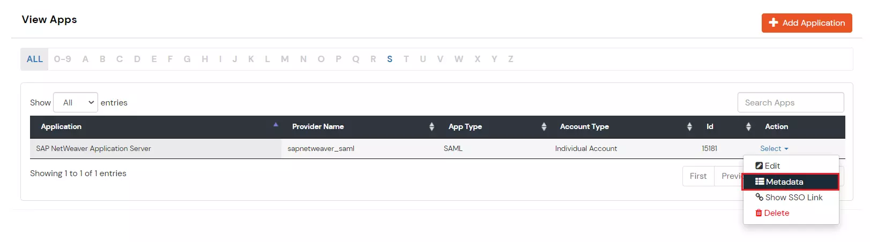Filter apps by letter P
This screenshot has height=242, width=870.
[338, 59]
